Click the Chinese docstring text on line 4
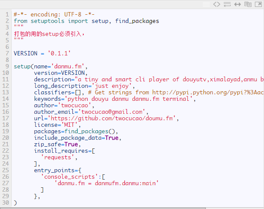This screenshot has width=264, height=209. click(49, 34)
